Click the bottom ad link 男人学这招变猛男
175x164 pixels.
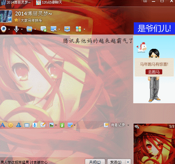(x=24, y=162)
